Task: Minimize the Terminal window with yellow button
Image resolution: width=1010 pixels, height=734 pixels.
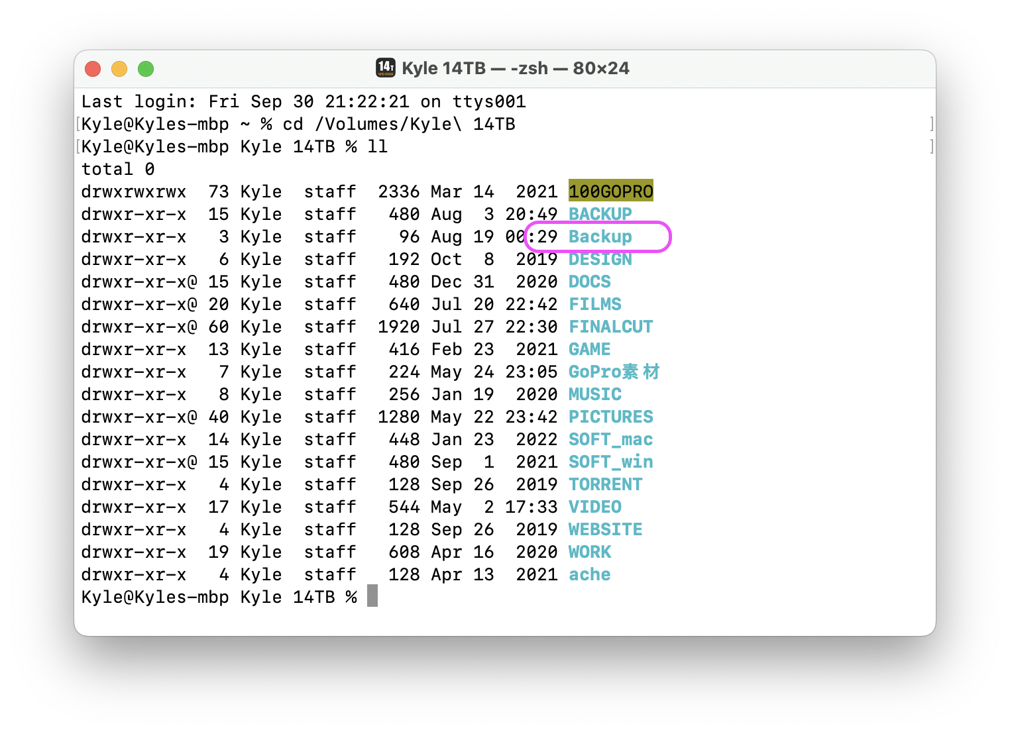Action: (119, 69)
